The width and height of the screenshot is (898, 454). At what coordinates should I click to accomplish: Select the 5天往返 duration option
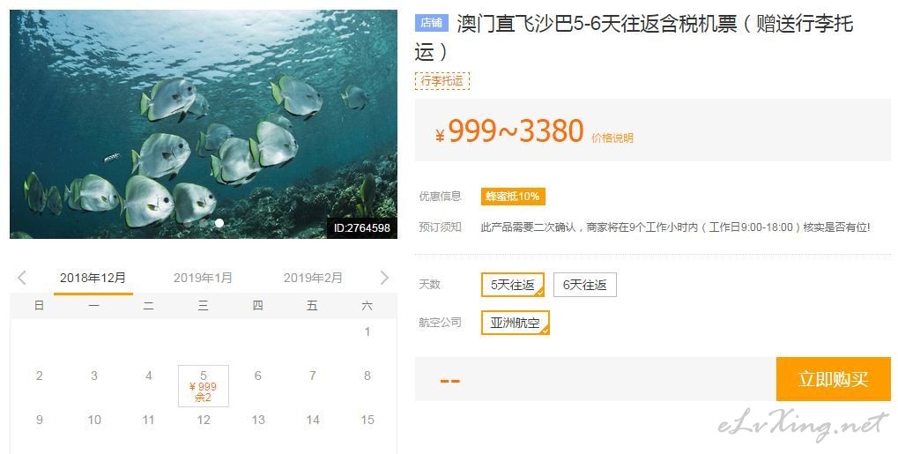coord(513,285)
